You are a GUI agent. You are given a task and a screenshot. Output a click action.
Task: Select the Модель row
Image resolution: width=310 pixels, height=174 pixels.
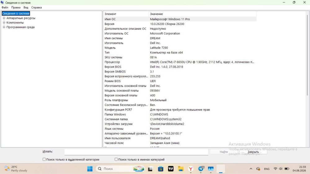180,48
